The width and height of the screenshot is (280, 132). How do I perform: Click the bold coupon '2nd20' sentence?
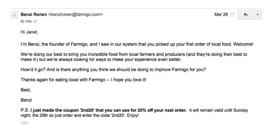pos(109,110)
